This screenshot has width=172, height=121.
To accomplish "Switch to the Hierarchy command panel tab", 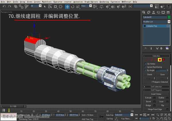I will click(x=153, y=12).
